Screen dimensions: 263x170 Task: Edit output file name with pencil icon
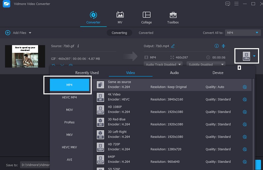pyautogui.click(x=173, y=46)
